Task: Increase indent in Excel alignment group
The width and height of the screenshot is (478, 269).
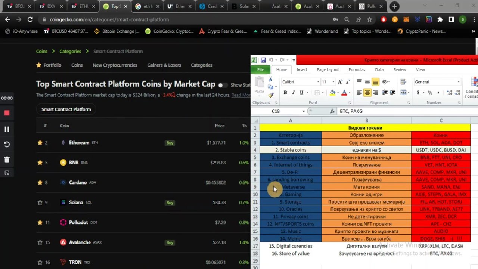Action: [x=392, y=92]
